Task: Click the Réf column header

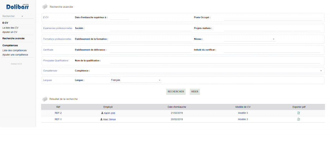Action: 58,107
